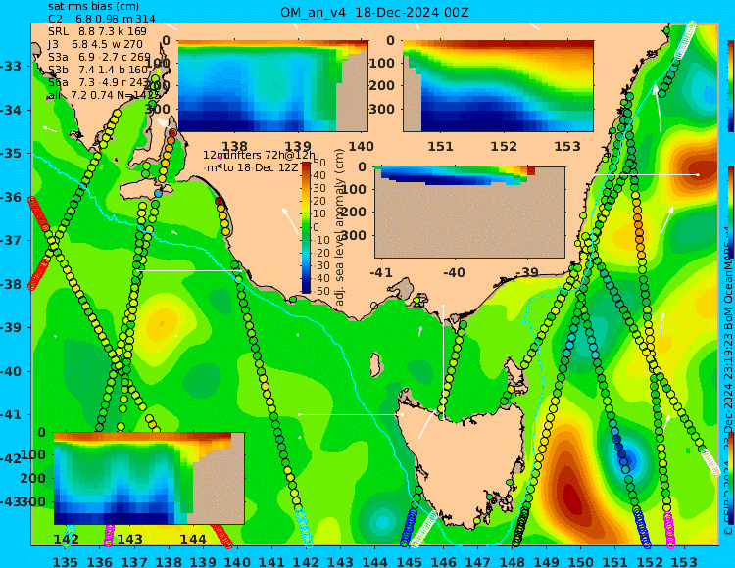The image size is (735, 568).
Task: Click the red warm eddy near 153E, 35.5S
Action: pyautogui.click(x=701, y=169)
